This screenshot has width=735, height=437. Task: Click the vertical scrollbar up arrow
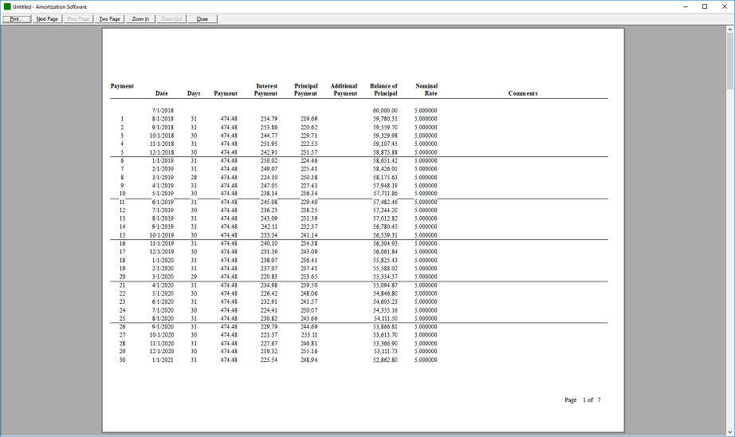click(730, 29)
